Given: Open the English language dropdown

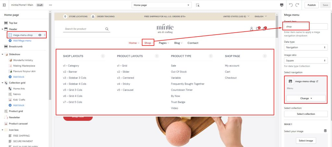Looking at the screenshot, I should [261, 16].
